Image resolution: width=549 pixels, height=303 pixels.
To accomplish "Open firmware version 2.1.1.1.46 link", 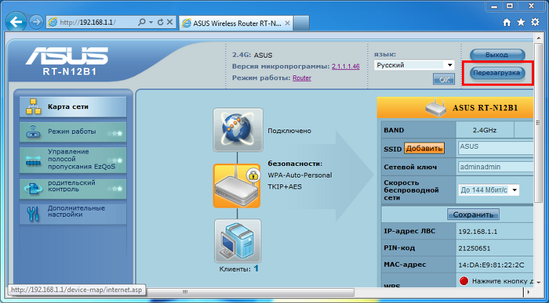I will click(x=345, y=66).
